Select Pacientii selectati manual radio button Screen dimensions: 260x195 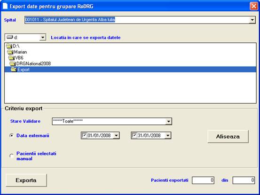tap(12, 156)
